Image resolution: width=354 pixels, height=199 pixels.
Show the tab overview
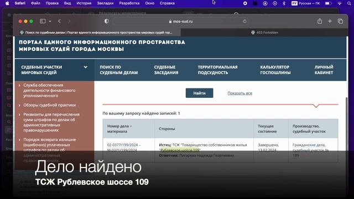point(340,21)
